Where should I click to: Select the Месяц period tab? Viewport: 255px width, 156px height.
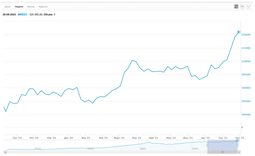[x=31, y=7]
